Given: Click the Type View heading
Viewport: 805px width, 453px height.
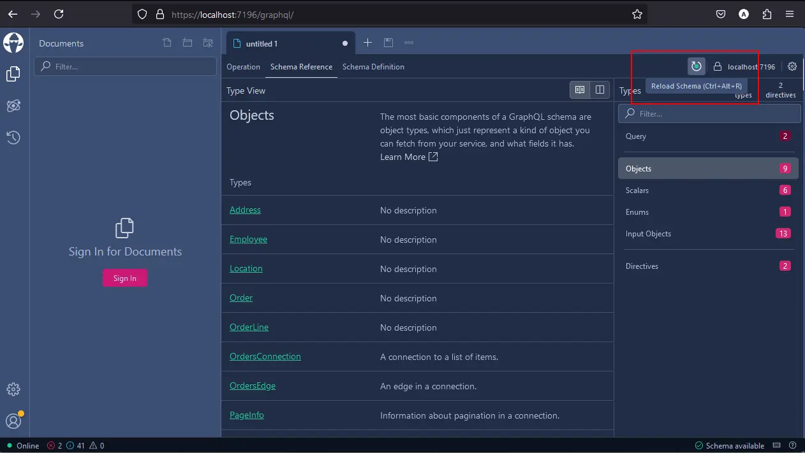Looking at the screenshot, I should point(246,90).
